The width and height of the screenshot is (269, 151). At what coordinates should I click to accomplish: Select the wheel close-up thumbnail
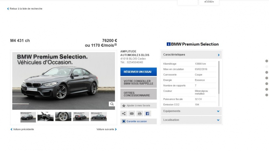pyautogui.click(x=63, y=117)
